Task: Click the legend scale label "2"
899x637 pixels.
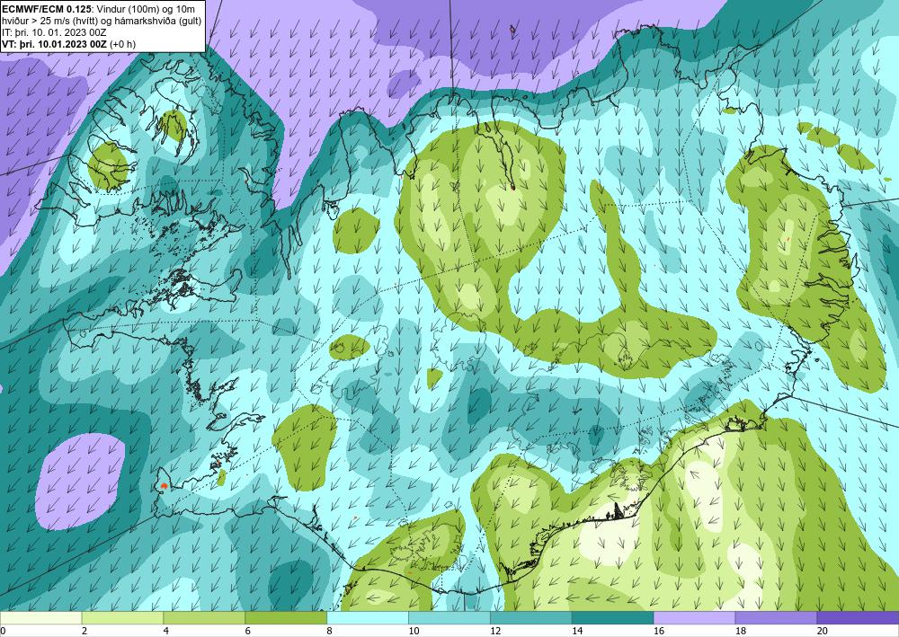Action: click(x=85, y=632)
